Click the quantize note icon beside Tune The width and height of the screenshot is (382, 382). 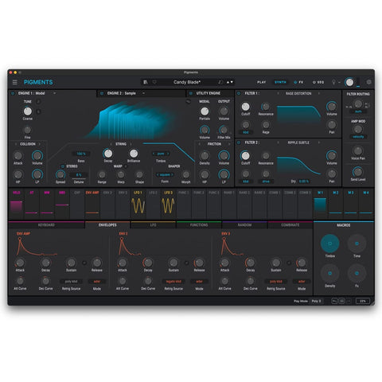pyautogui.click(x=38, y=102)
